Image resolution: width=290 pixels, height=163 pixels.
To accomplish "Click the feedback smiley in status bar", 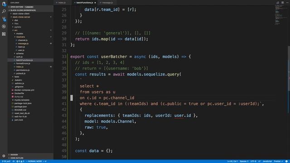I will [x=286, y=161].
